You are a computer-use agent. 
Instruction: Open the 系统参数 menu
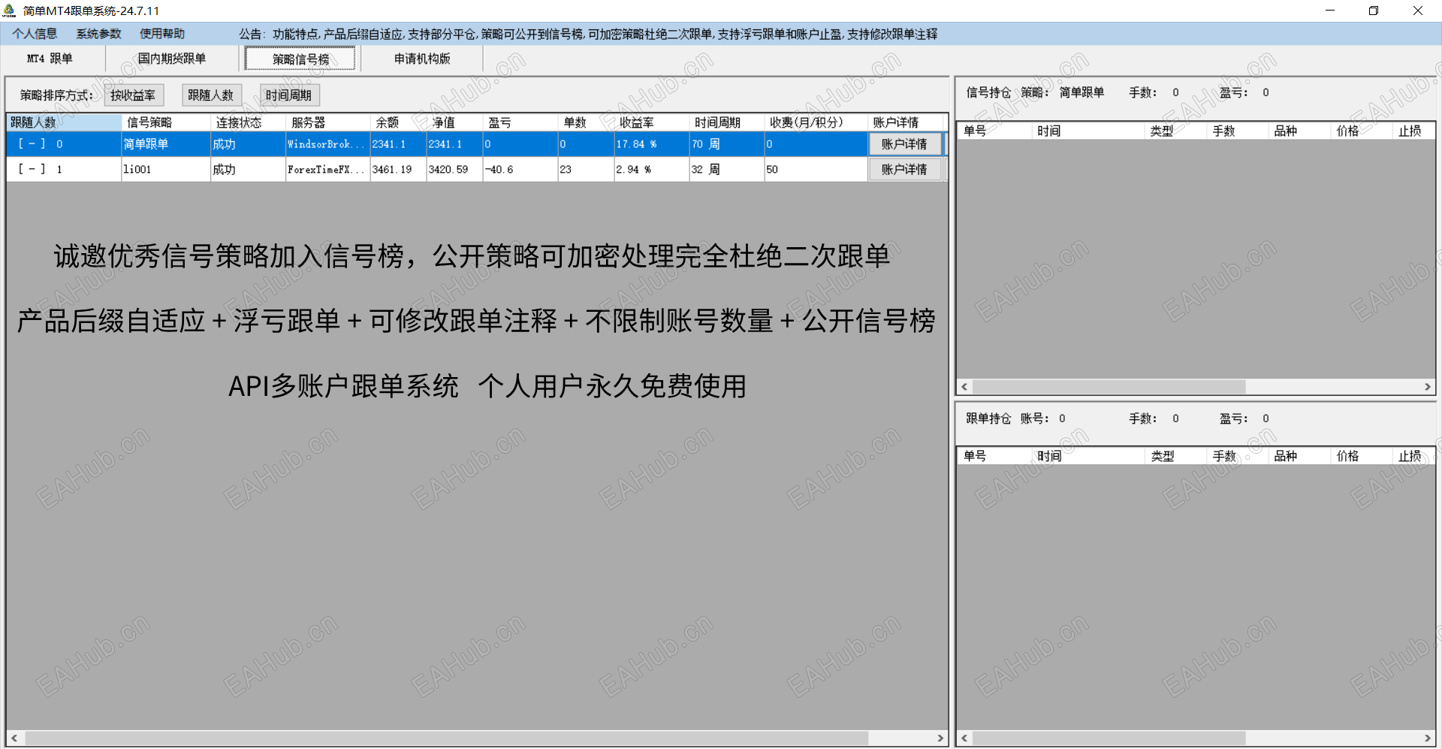point(98,33)
